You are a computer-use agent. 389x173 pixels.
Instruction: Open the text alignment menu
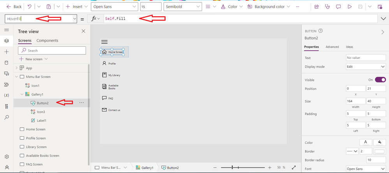tap(211, 7)
